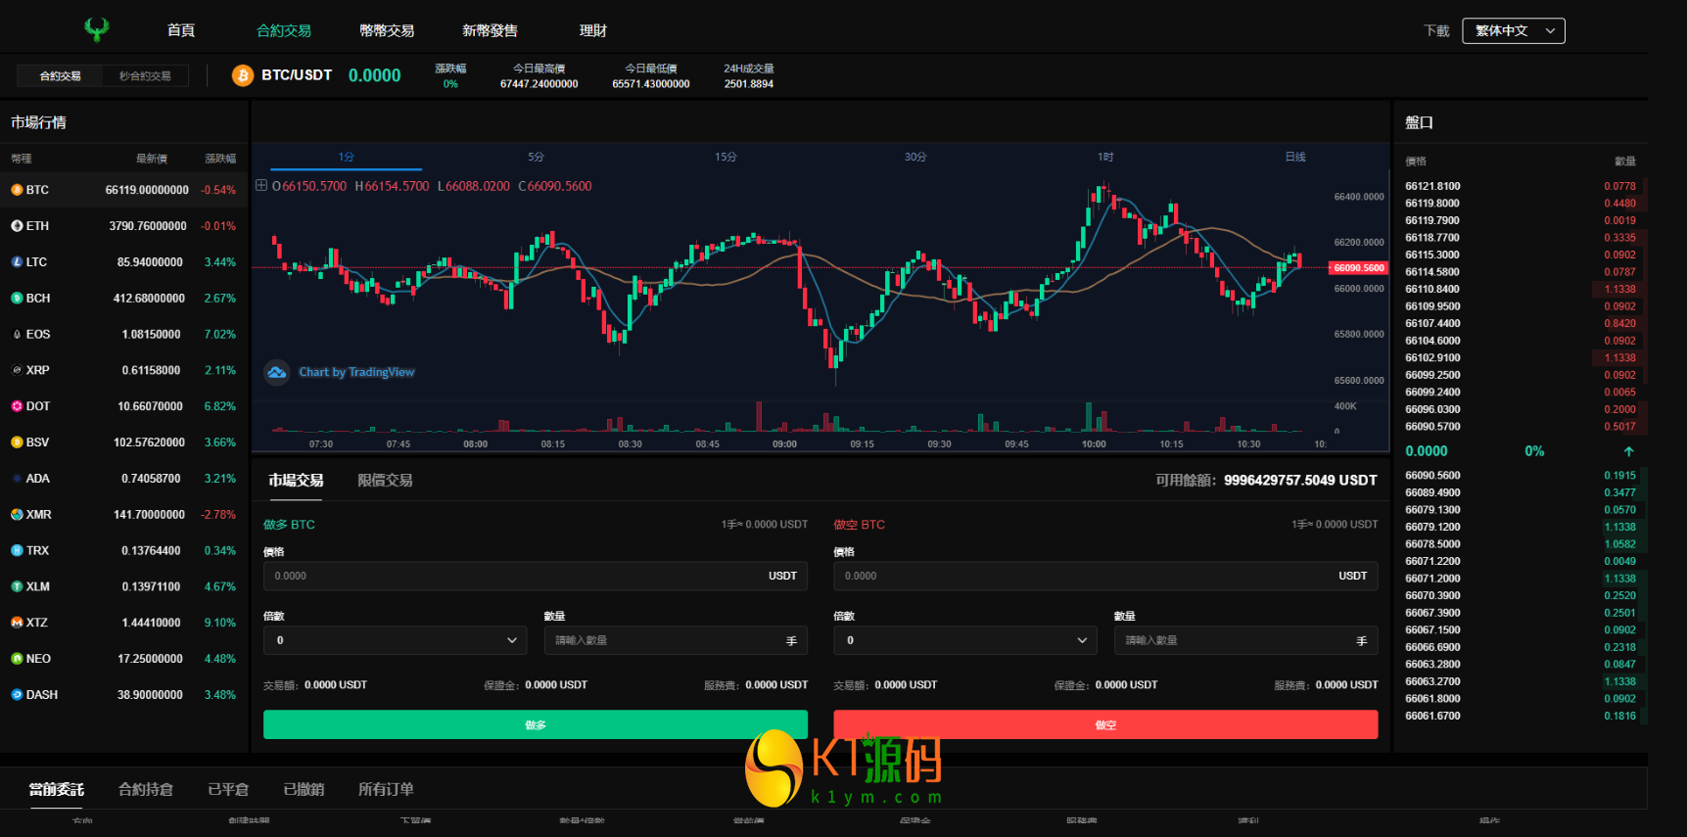Image resolution: width=1687 pixels, height=837 pixels.
Task: Click available balance 9996429757.5049 USDT
Action: pyautogui.click(x=1300, y=481)
